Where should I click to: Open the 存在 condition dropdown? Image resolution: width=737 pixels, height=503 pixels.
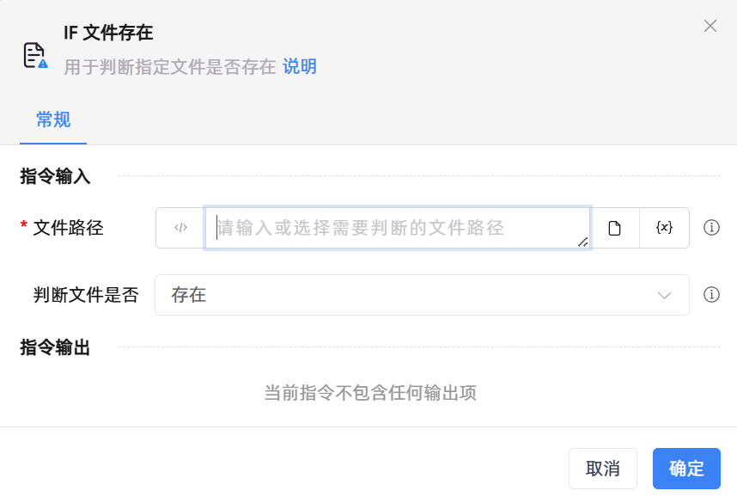pyautogui.click(x=421, y=295)
